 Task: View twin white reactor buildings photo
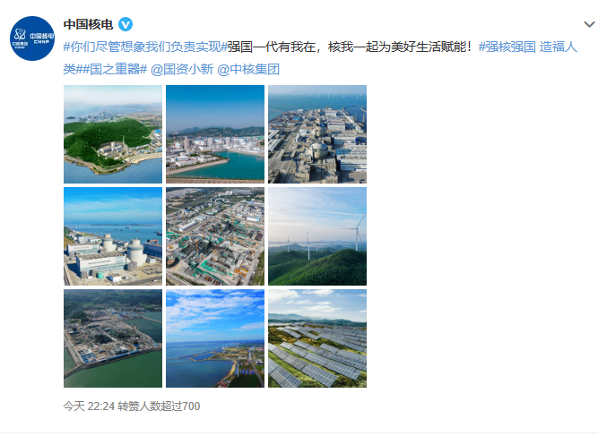coord(113,236)
